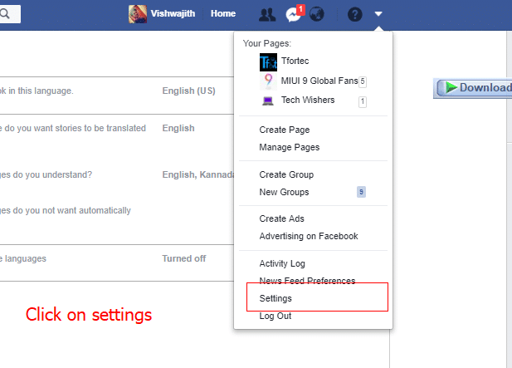Click Create Page menu item
The image size is (512, 368).
283,130
